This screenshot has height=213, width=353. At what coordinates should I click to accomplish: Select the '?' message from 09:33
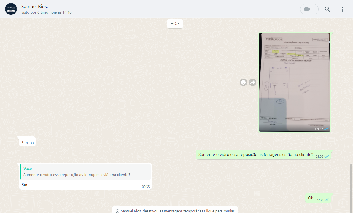pos(28,141)
